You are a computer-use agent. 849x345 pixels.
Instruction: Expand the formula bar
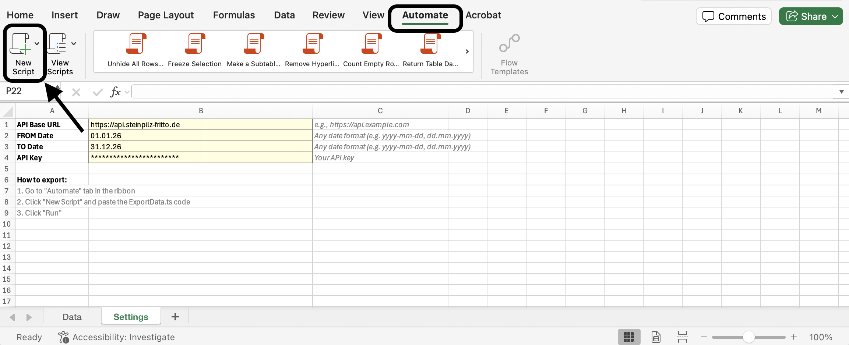(x=841, y=92)
